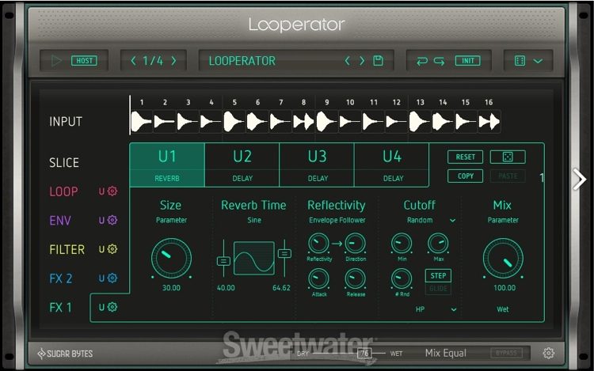Click the Reverb Time Sine modulation label

(x=254, y=220)
